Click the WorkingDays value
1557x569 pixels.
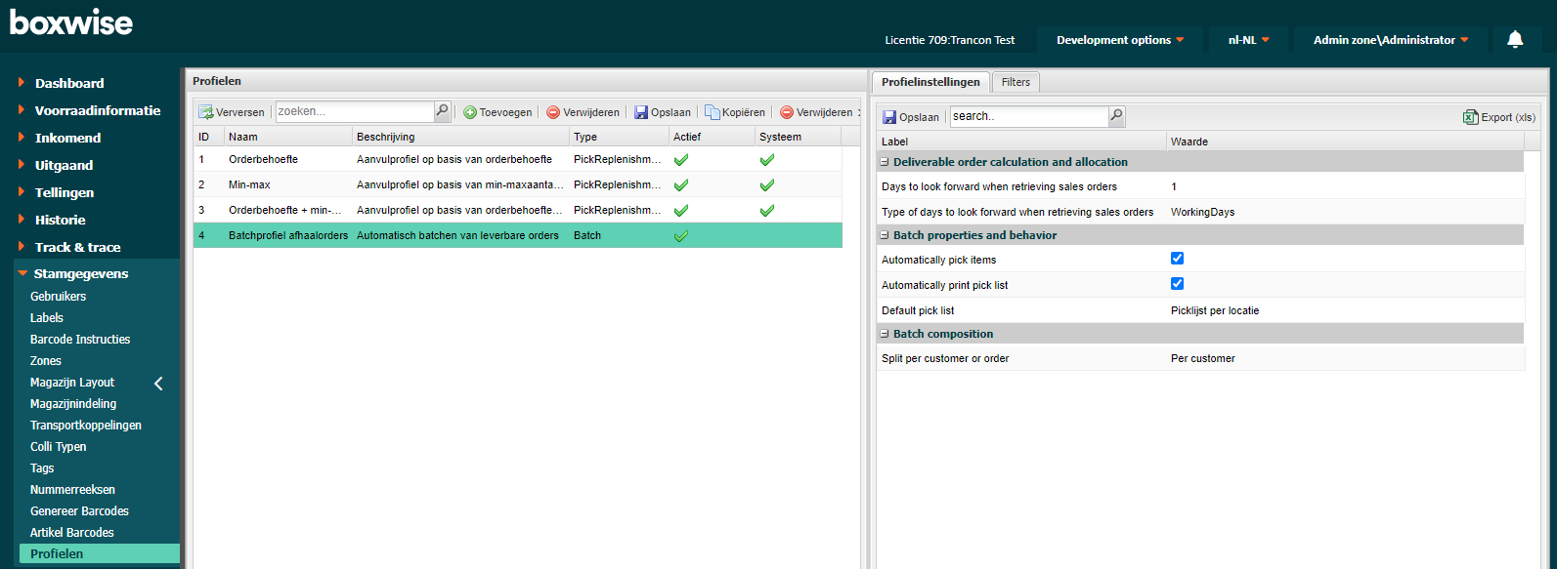click(x=1203, y=212)
